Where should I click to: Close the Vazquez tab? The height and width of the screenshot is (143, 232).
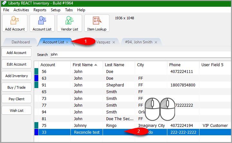[114, 42]
